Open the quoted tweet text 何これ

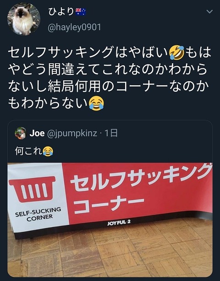[28, 151]
